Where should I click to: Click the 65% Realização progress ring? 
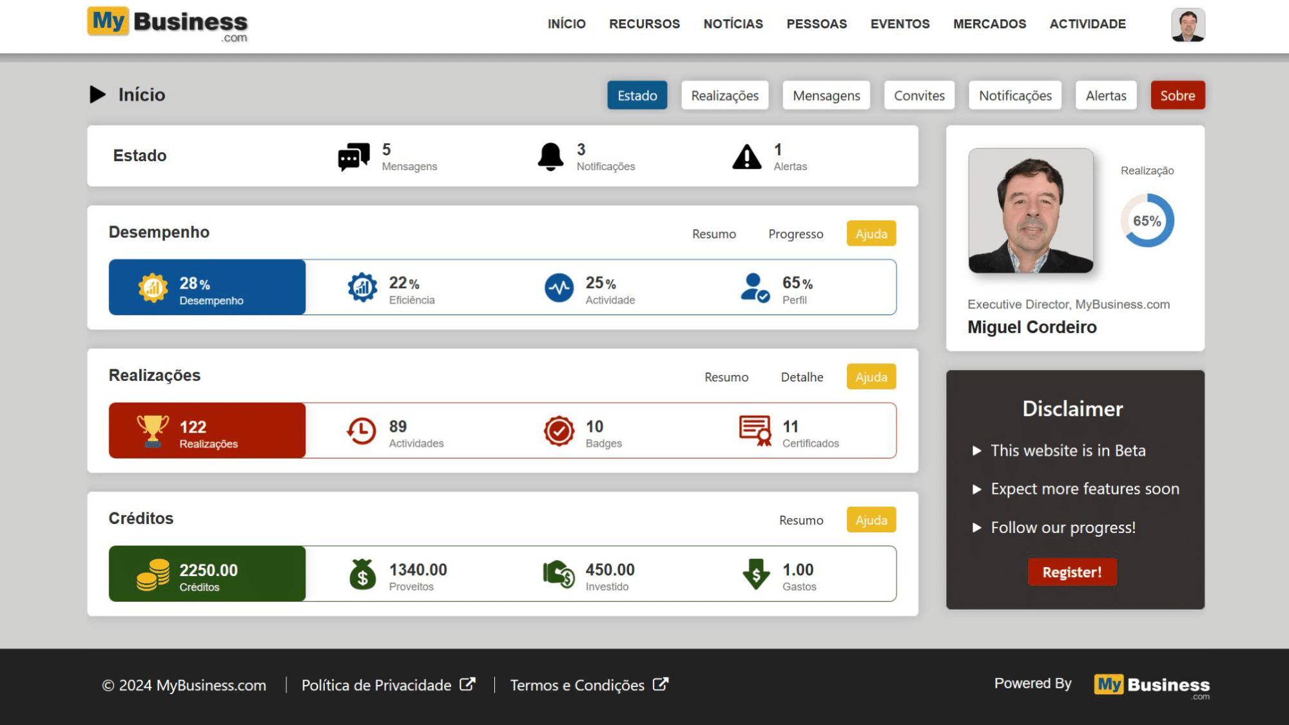click(x=1147, y=221)
